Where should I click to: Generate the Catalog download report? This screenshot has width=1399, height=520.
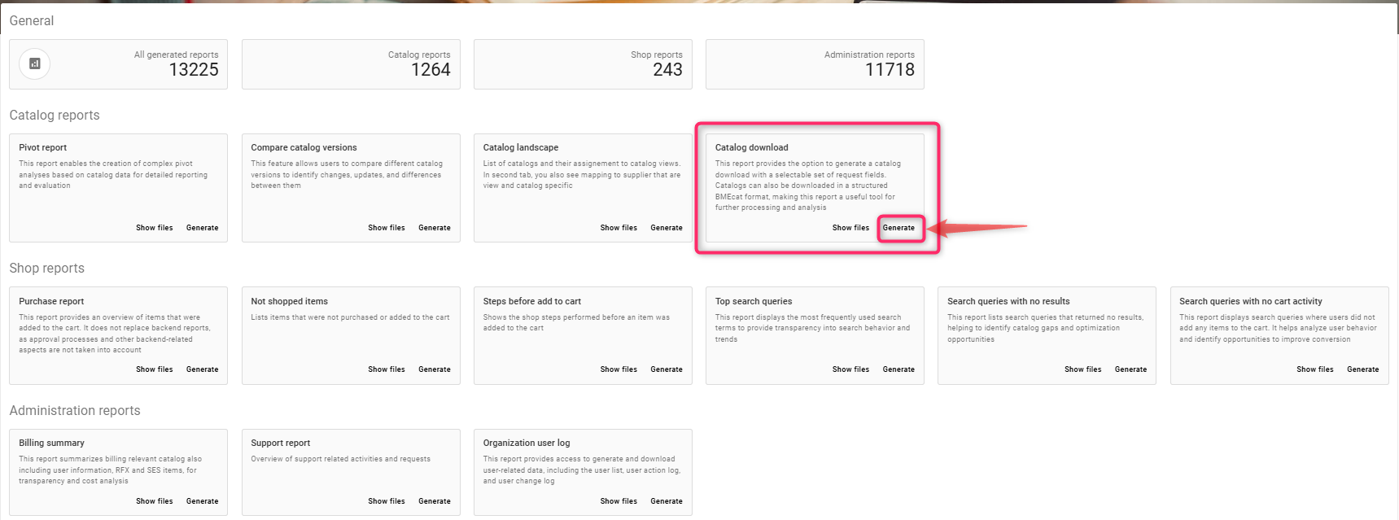click(x=898, y=228)
